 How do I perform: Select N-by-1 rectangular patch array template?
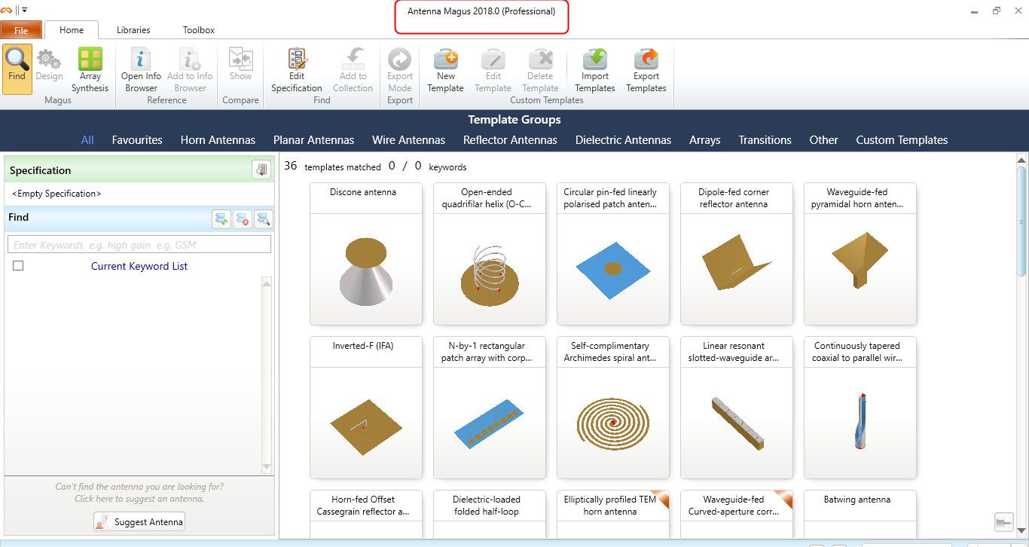[x=490, y=408]
